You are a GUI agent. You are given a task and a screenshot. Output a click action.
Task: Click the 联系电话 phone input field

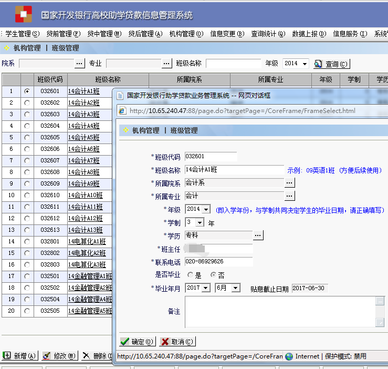[218, 262]
